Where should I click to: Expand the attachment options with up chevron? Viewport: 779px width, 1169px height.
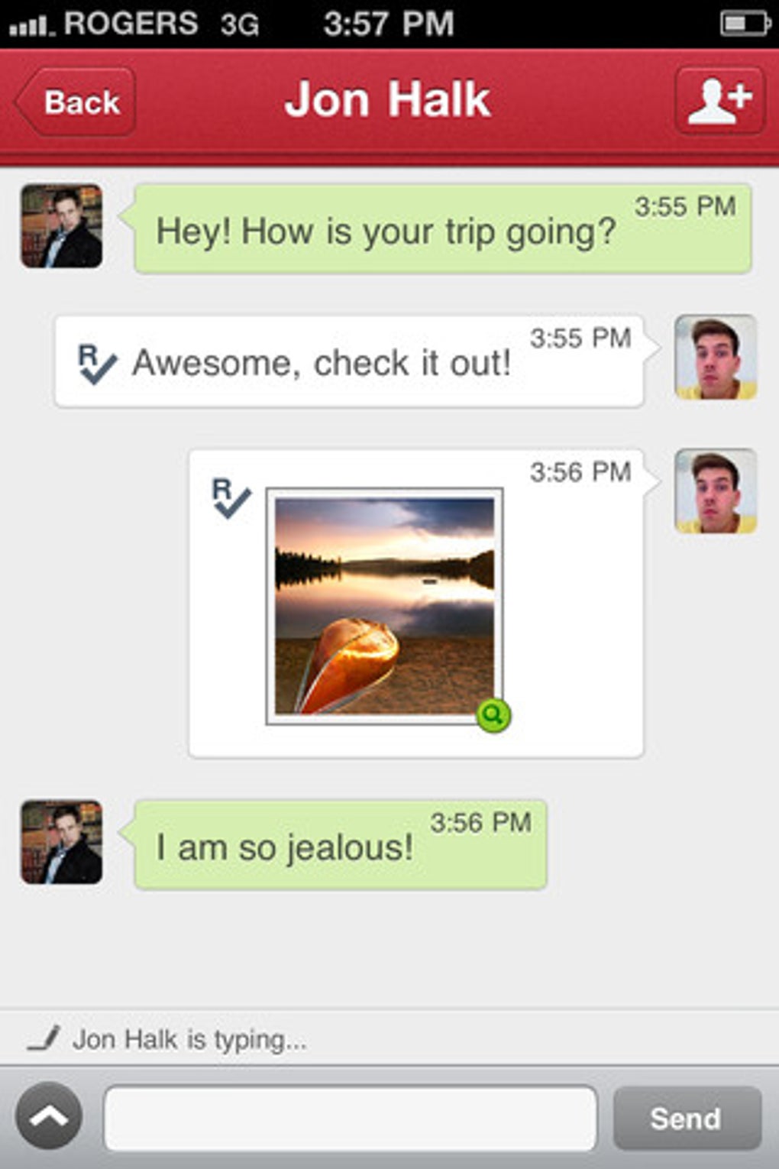point(49,1116)
